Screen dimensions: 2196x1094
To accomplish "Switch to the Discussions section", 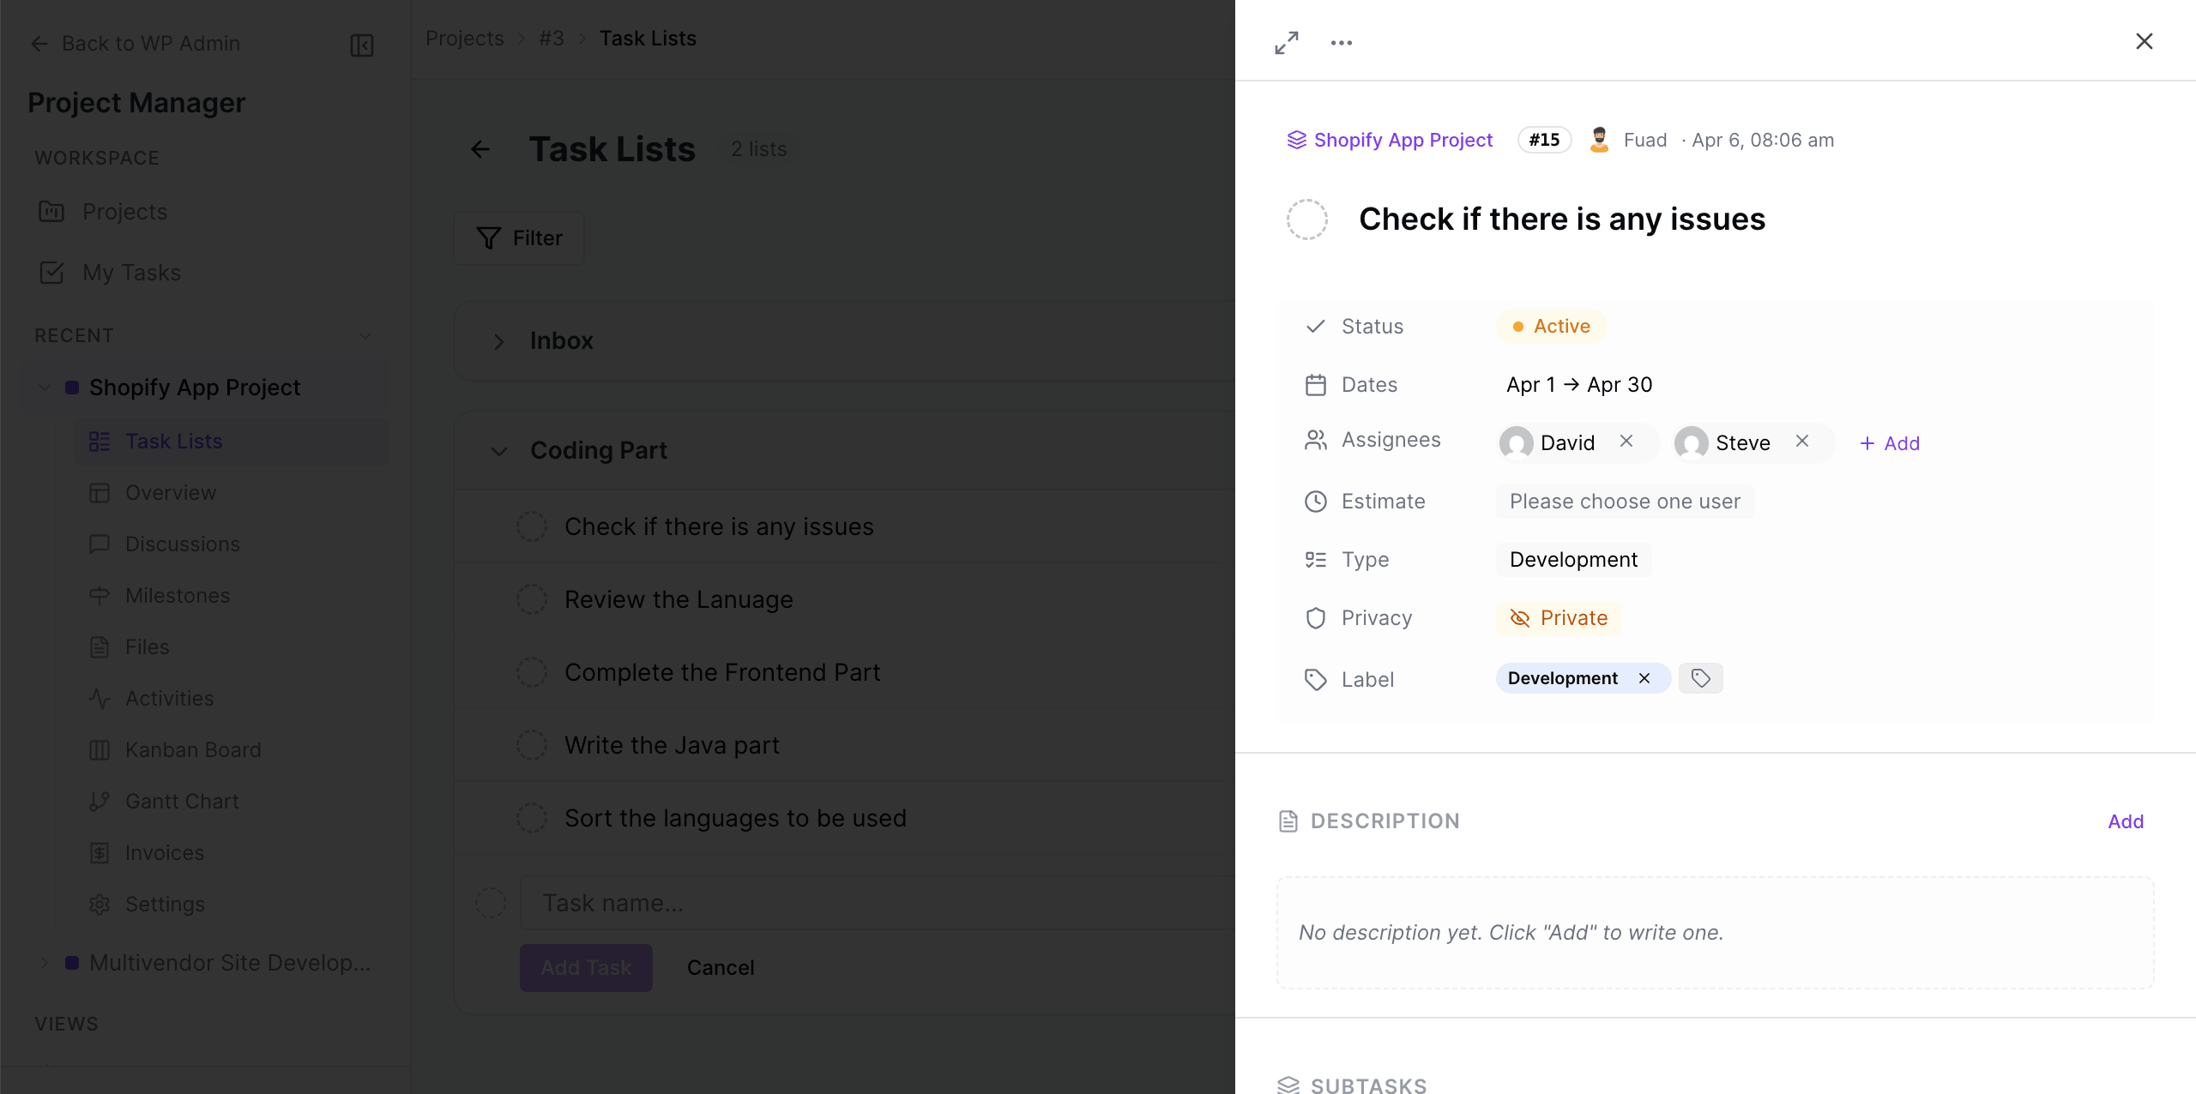I will [x=182, y=544].
